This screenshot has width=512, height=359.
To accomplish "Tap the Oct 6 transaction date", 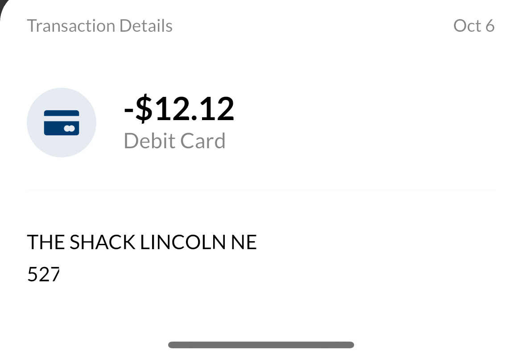I will click(x=474, y=26).
